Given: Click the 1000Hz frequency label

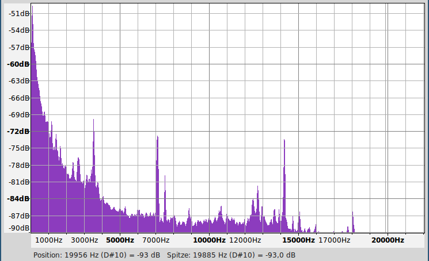Looking at the screenshot, I should click(49, 240).
